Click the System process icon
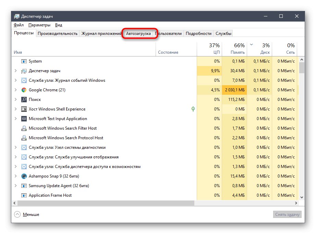 [x=24, y=61]
